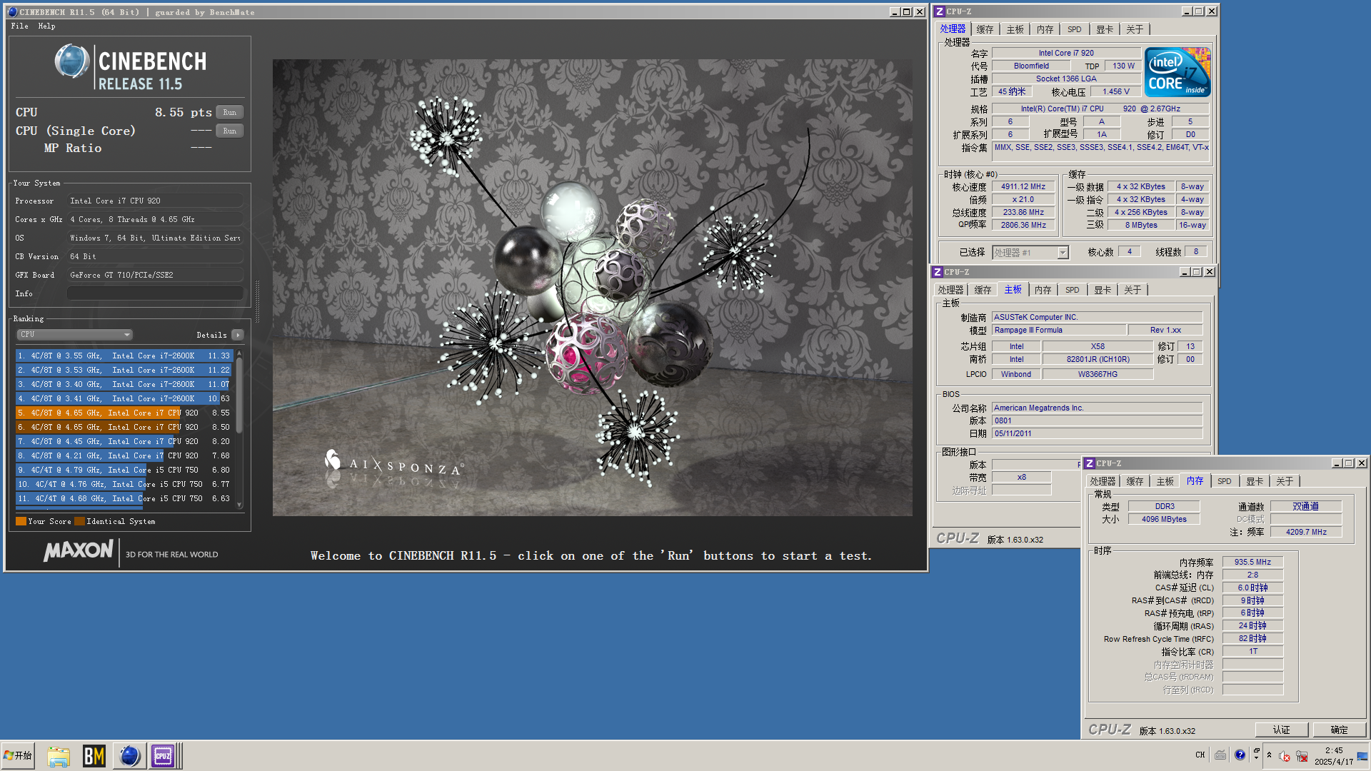
Task: Select ranking row 2 scoring 11.22
Action: pos(124,370)
